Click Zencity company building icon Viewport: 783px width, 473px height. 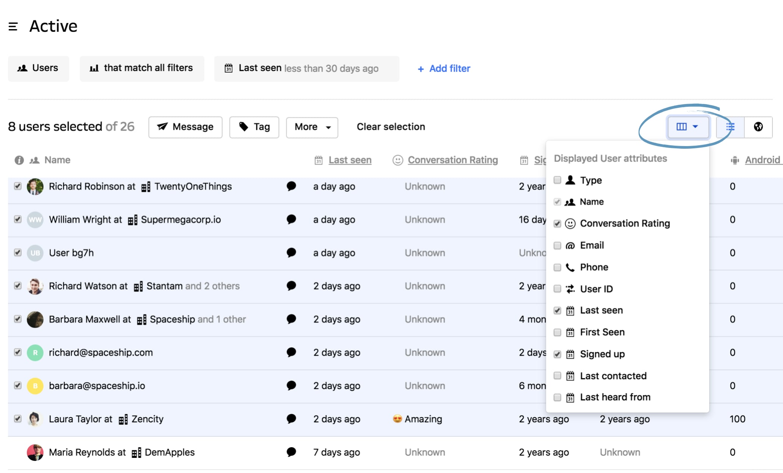123,420
